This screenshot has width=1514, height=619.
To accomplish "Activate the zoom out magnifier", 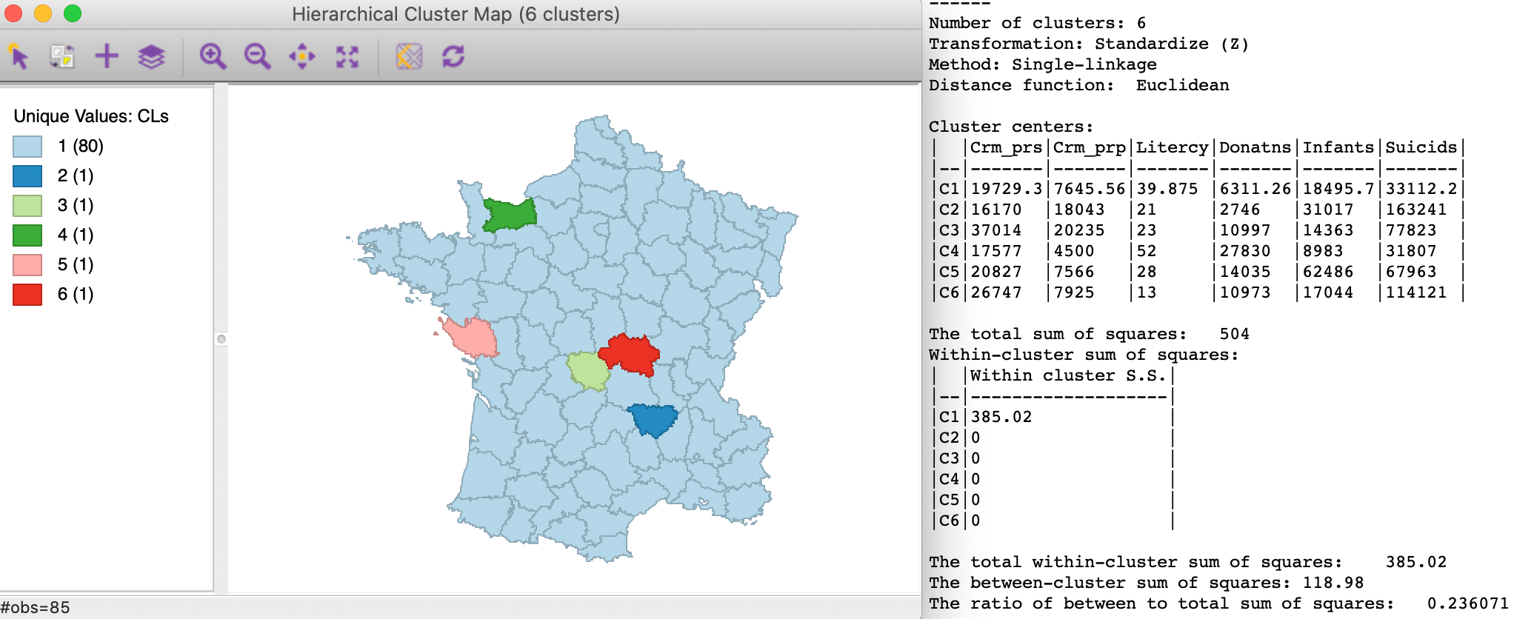I will pyautogui.click(x=257, y=56).
